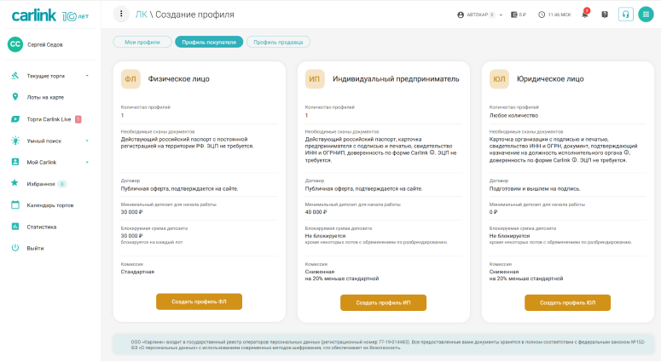
Task: Click the Календарь торгов calendar icon
Action: 15,204
